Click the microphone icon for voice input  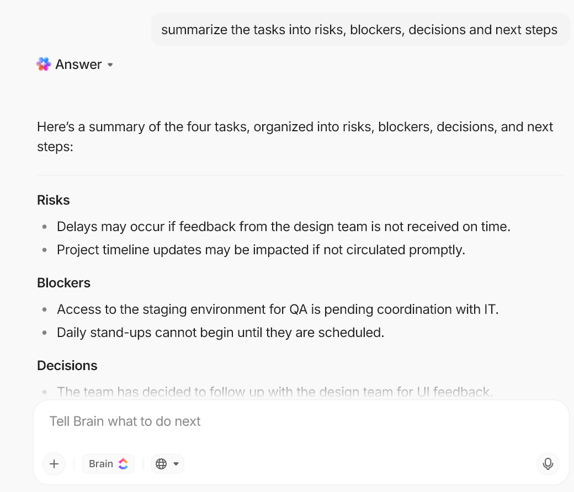point(548,464)
